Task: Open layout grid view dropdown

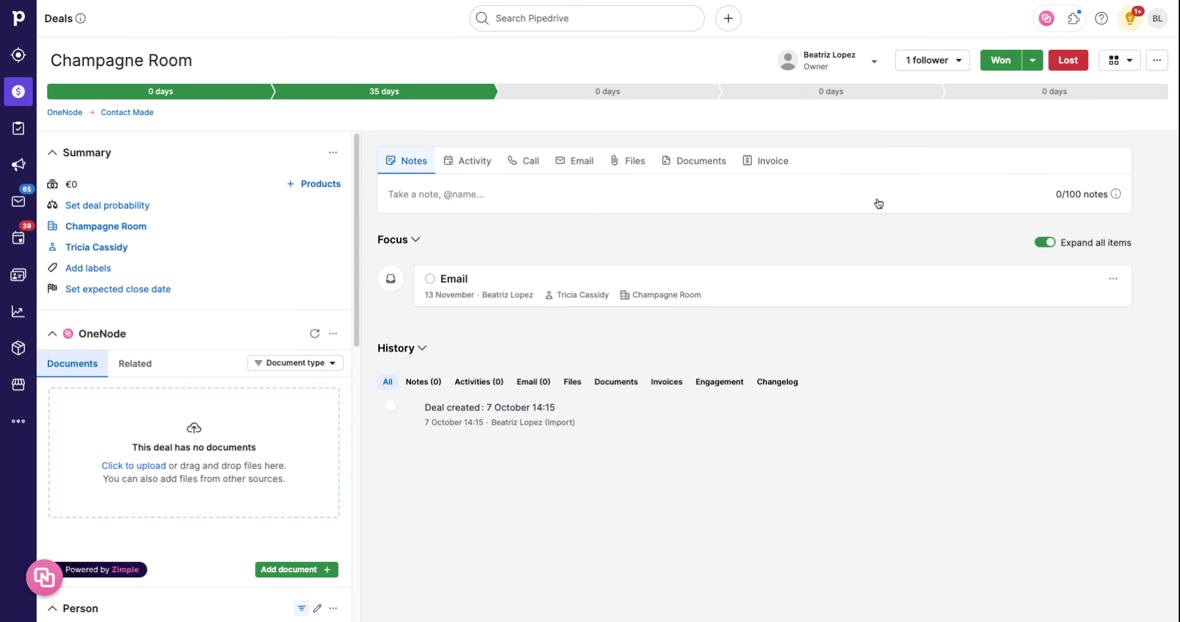Action: click(1120, 60)
